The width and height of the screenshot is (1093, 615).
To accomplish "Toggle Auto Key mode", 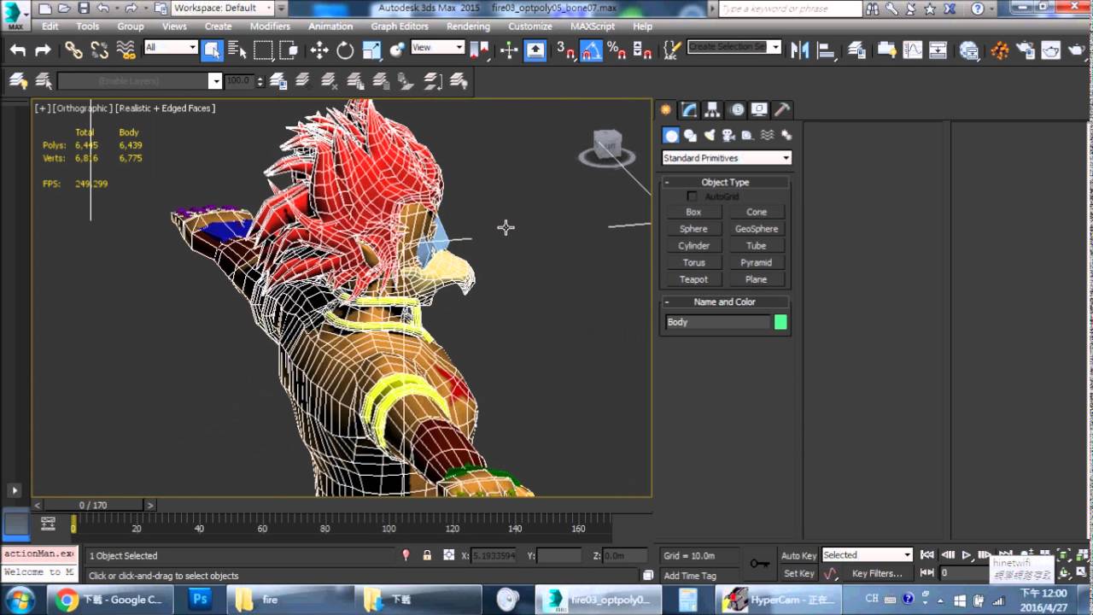I will [x=798, y=556].
